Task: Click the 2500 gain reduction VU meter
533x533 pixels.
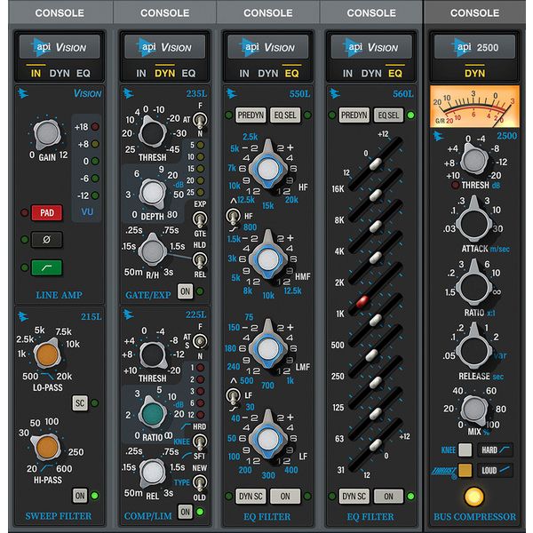Action: [x=475, y=107]
